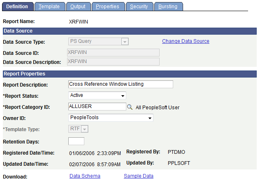The height and width of the screenshot is (181, 260).
Task: Click the Change Data Source link
Action: [186, 41]
